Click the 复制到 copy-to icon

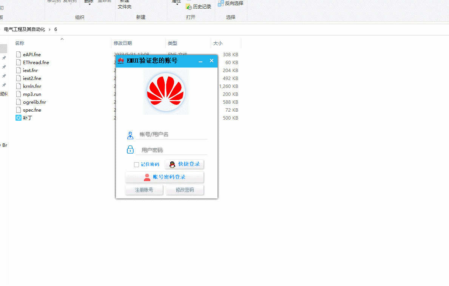69,2
